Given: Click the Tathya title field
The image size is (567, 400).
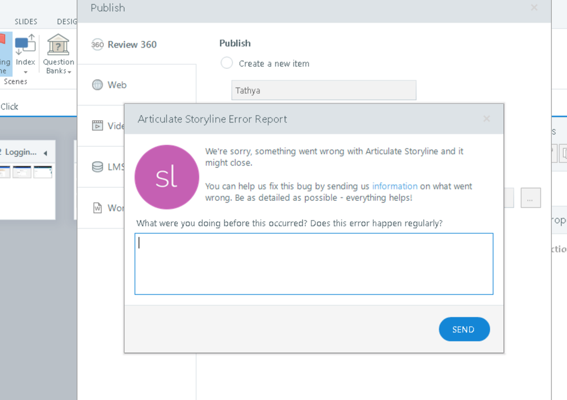Looking at the screenshot, I should pyautogui.click(x=324, y=90).
